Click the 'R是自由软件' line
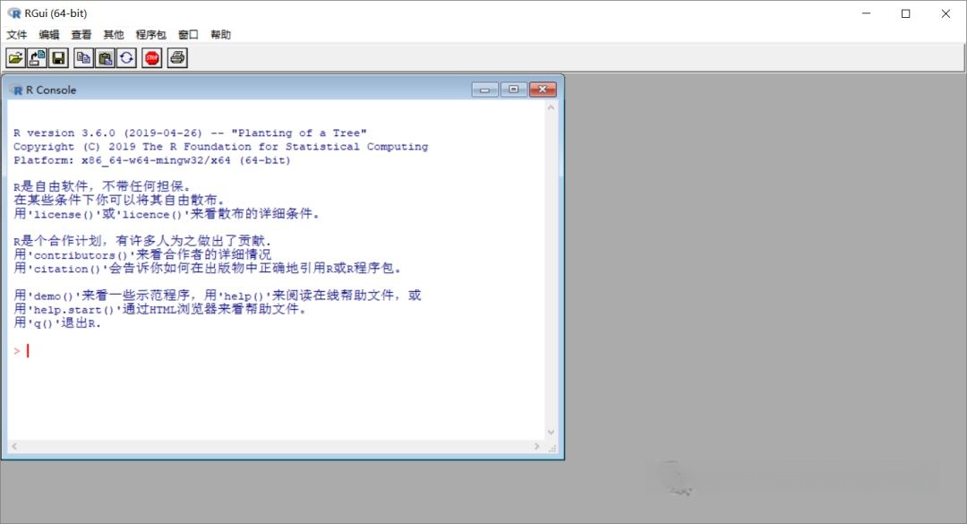This screenshot has height=524, width=967. 102,186
